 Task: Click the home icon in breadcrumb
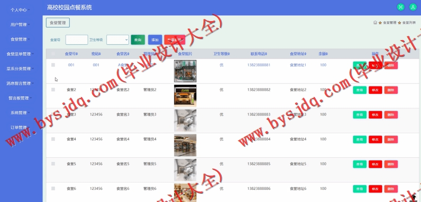[375, 23]
